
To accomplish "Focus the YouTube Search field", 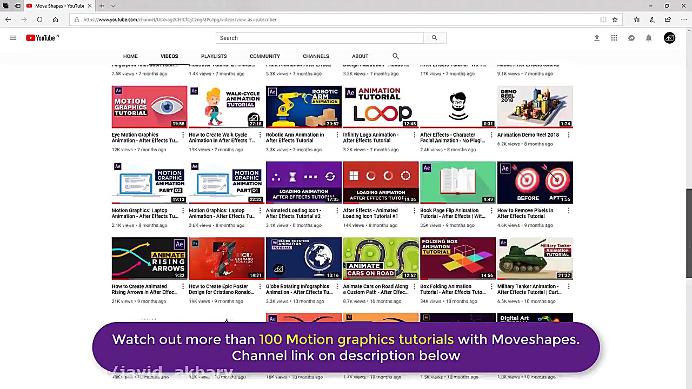I will click(320, 38).
